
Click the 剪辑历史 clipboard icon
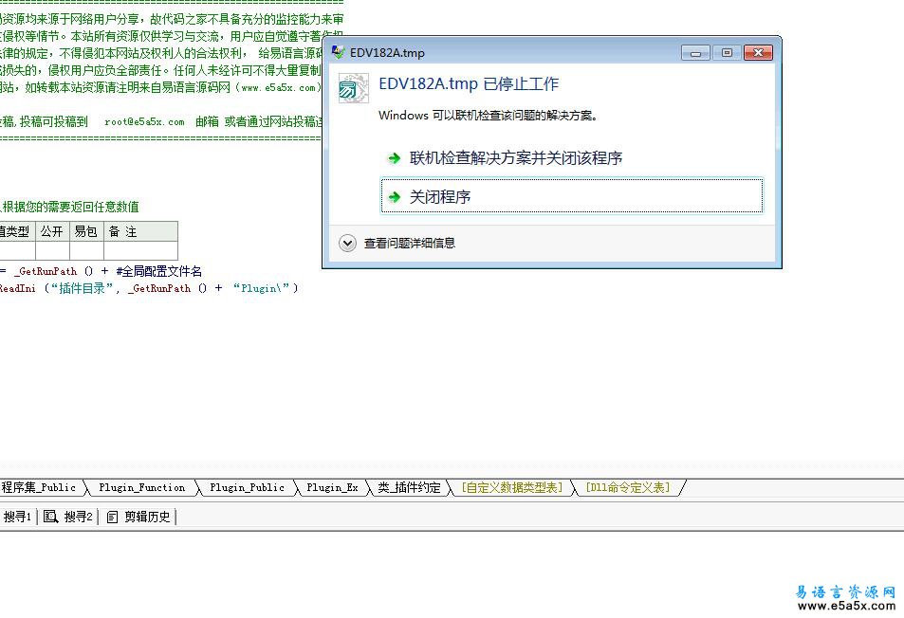113,518
